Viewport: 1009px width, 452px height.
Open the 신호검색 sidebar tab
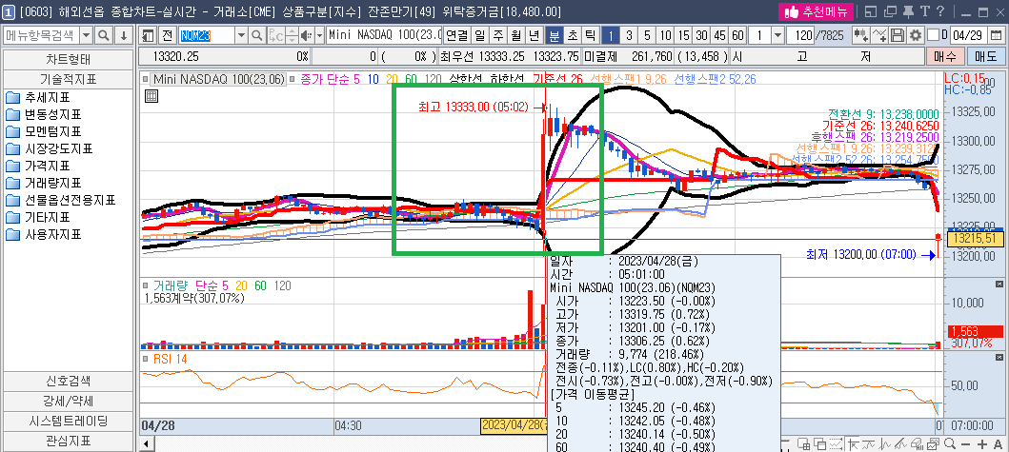click(69, 382)
